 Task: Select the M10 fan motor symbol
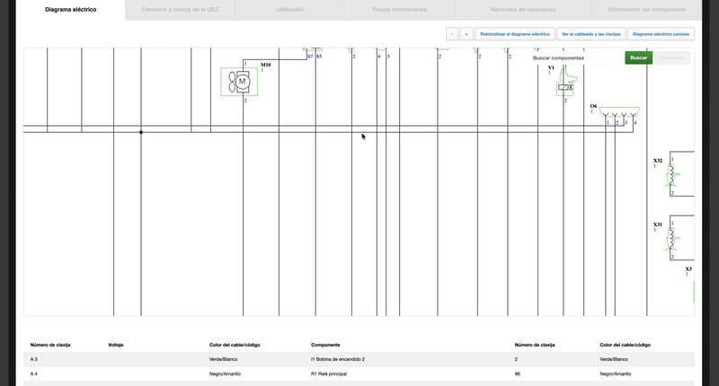[239, 82]
